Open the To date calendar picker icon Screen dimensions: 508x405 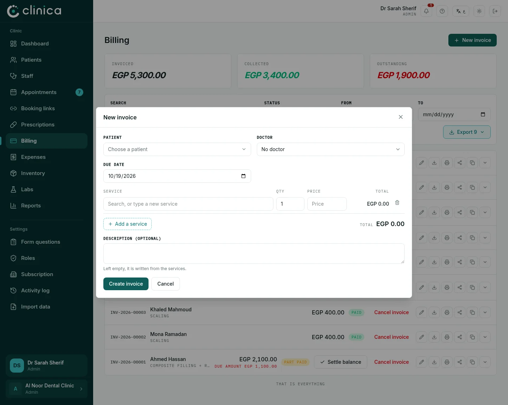(483, 114)
